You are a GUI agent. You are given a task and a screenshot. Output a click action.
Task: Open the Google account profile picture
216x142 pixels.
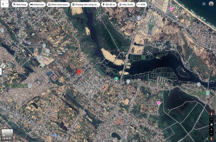point(211,4)
